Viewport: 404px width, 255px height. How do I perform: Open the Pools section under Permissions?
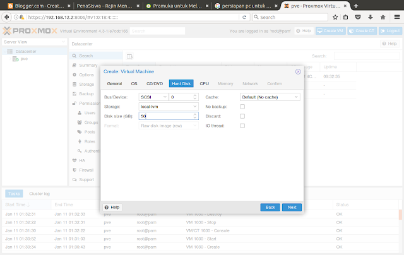tap(90, 132)
